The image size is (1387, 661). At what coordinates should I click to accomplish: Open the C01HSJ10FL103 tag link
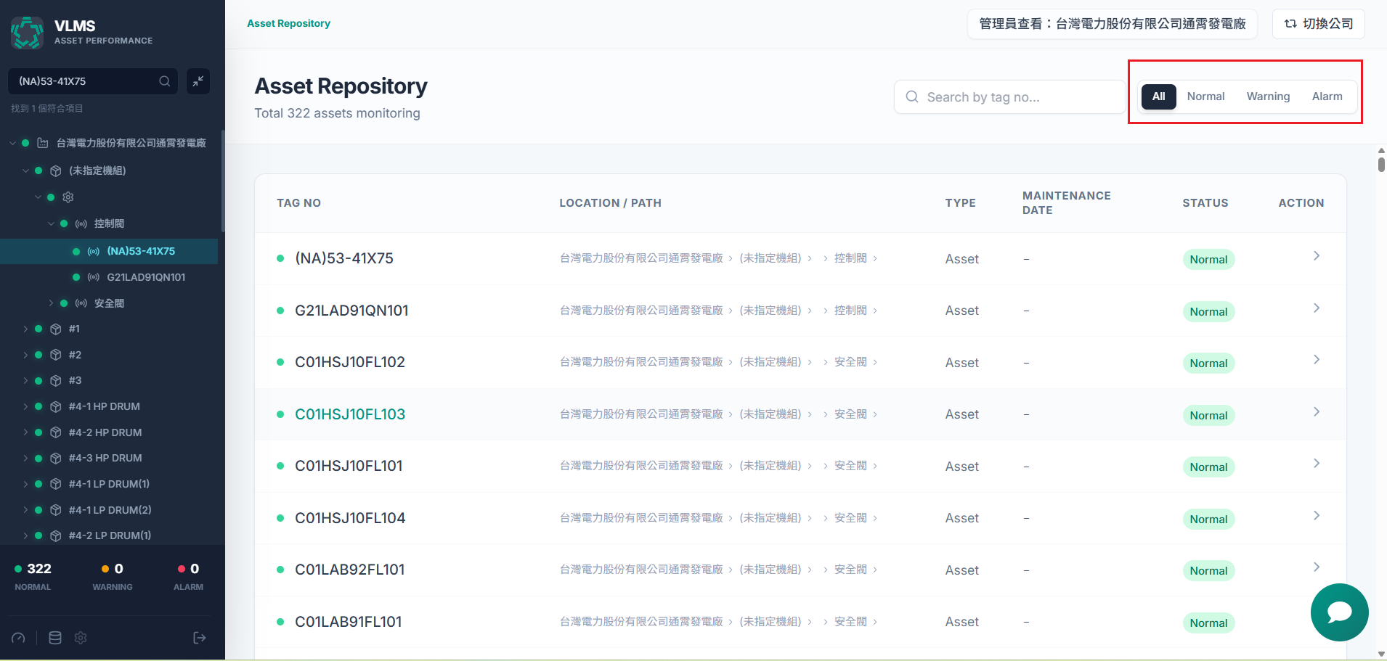pyautogui.click(x=350, y=414)
